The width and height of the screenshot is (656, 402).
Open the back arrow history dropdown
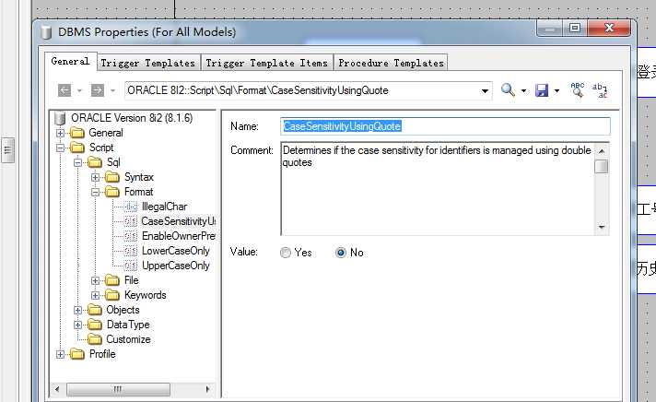[x=79, y=90]
